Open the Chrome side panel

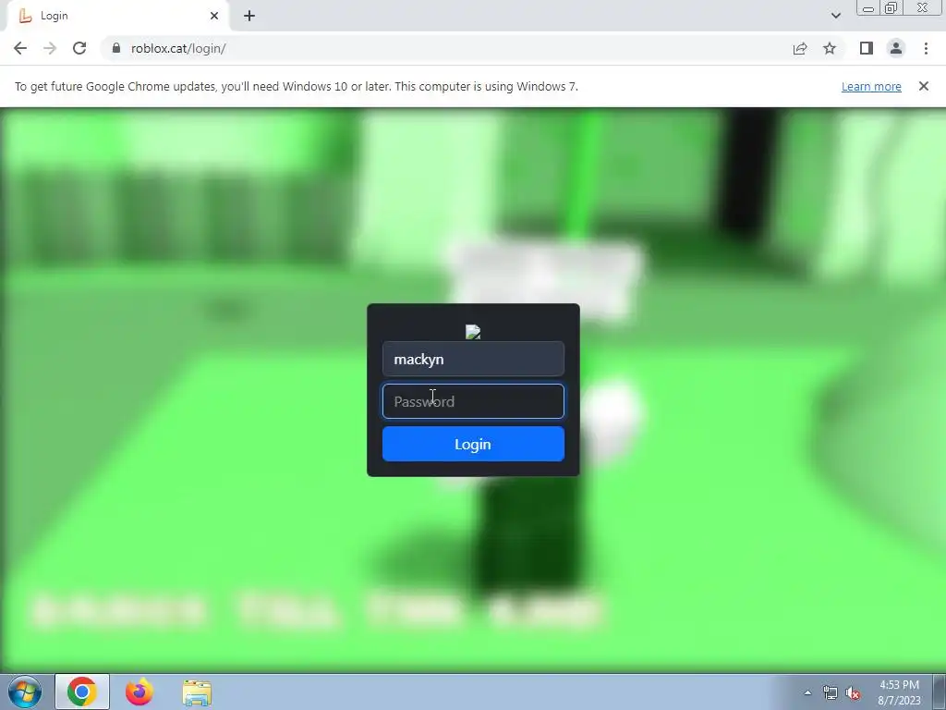click(x=866, y=48)
